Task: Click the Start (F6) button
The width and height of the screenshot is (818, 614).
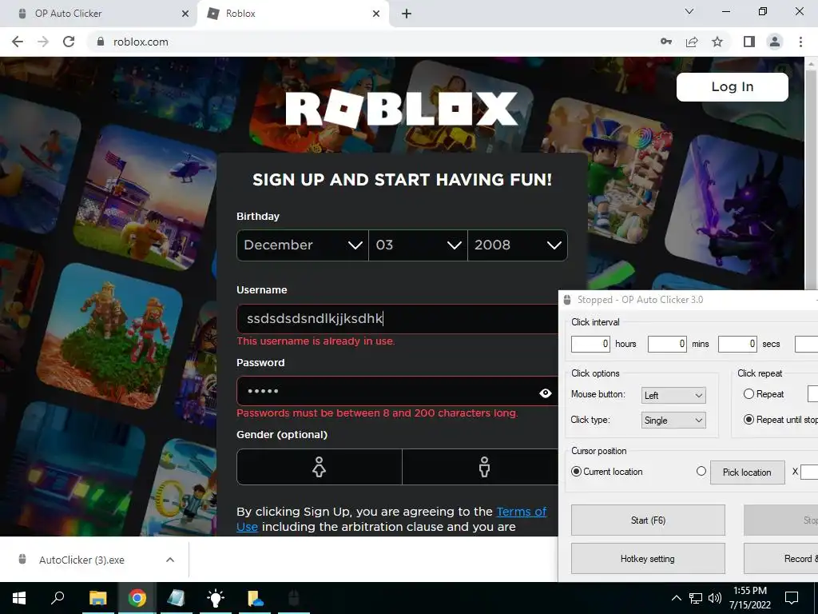Action: coord(648,520)
